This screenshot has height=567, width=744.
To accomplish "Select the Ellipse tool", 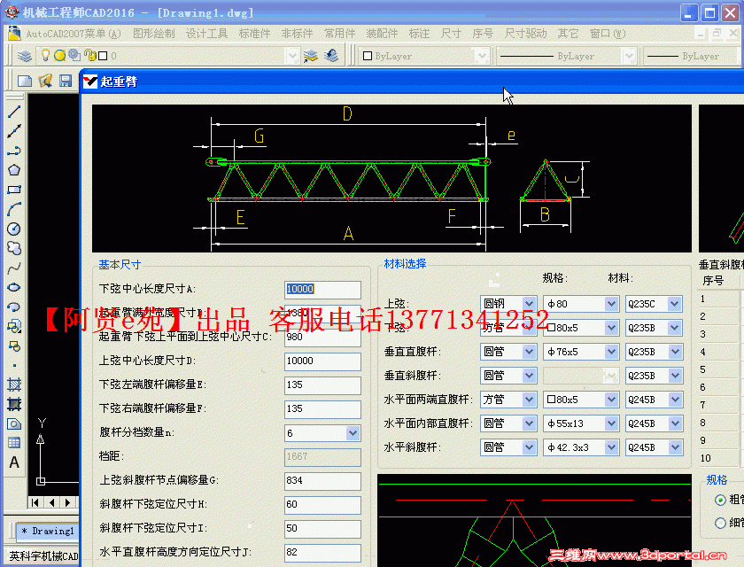I will coord(14,287).
